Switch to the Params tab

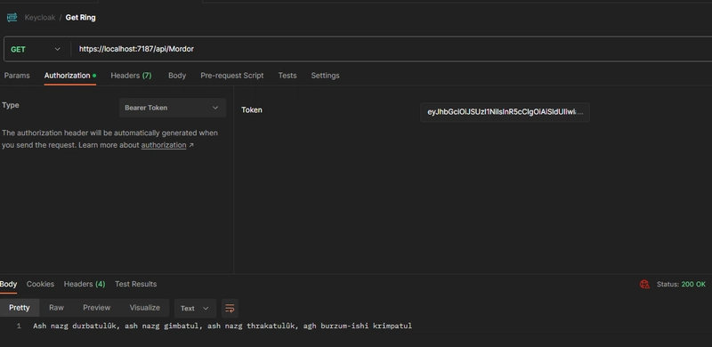pyautogui.click(x=17, y=76)
